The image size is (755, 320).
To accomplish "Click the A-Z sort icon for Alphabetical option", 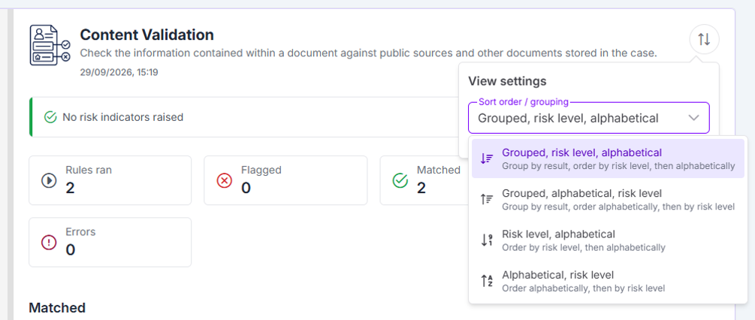I will pyautogui.click(x=487, y=281).
